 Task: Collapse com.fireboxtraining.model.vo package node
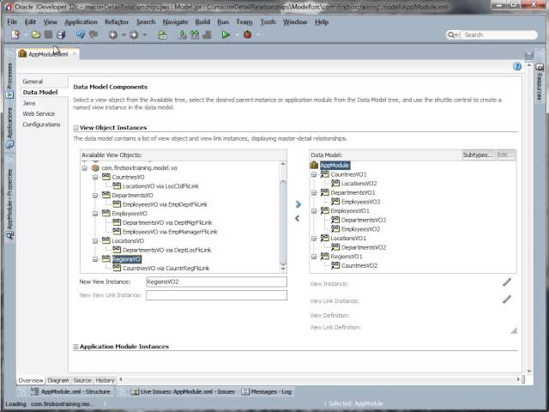coord(84,168)
